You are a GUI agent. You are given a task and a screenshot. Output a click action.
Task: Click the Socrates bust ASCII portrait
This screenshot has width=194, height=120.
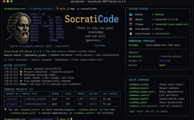pyautogui.click(x=19, y=28)
